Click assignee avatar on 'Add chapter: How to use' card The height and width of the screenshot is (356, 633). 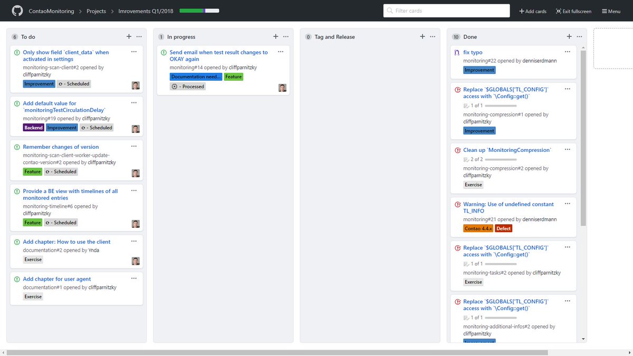[x=136, y=261]
